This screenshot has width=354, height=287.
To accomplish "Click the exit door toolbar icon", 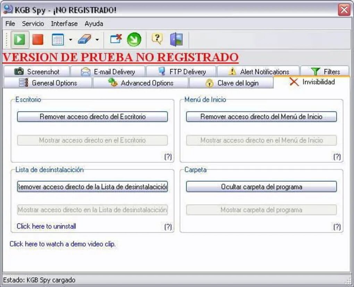I will (x=176, y=40).
